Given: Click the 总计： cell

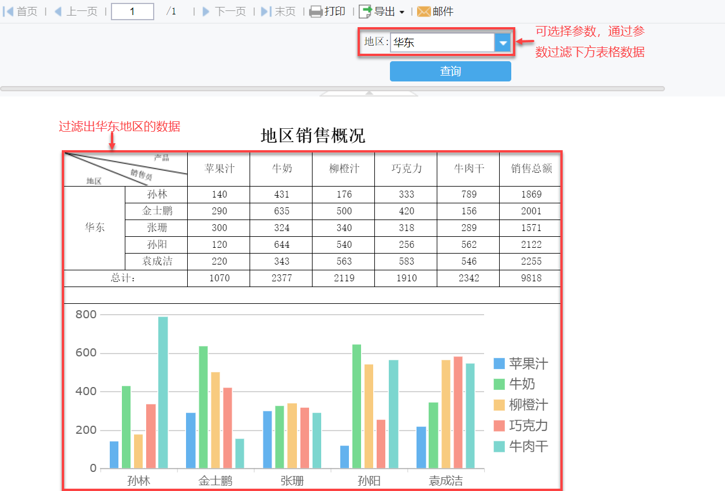Looking at the screenshot, I should (x=125, y=278).
